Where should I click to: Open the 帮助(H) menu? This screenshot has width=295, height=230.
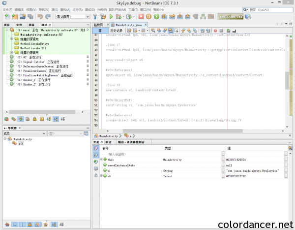coord(158,10)
